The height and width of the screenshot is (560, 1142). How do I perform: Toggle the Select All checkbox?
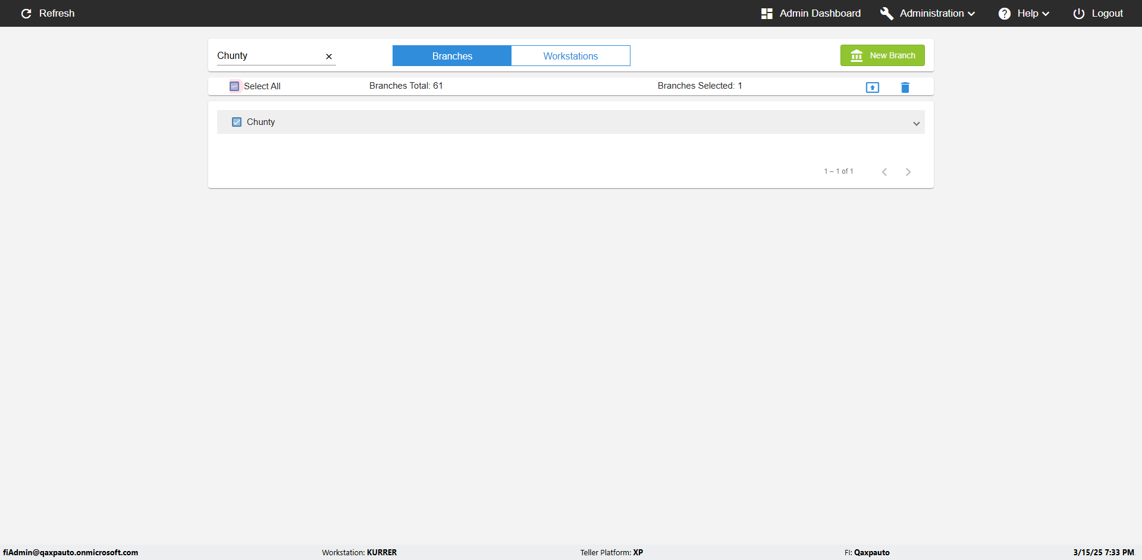pyautogui.click(x=234, y=86)
